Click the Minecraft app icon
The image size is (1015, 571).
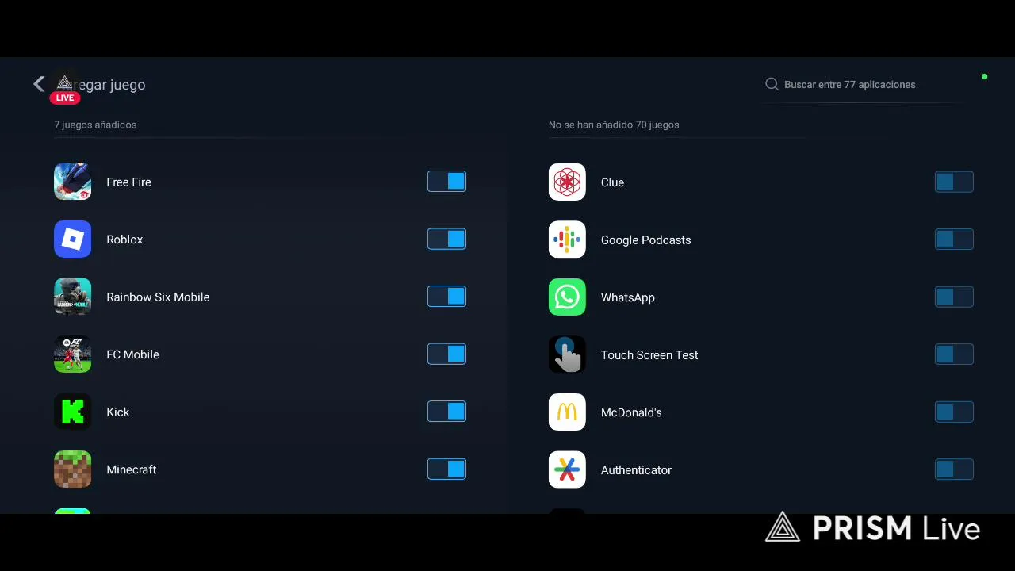[x=72, y=469]
